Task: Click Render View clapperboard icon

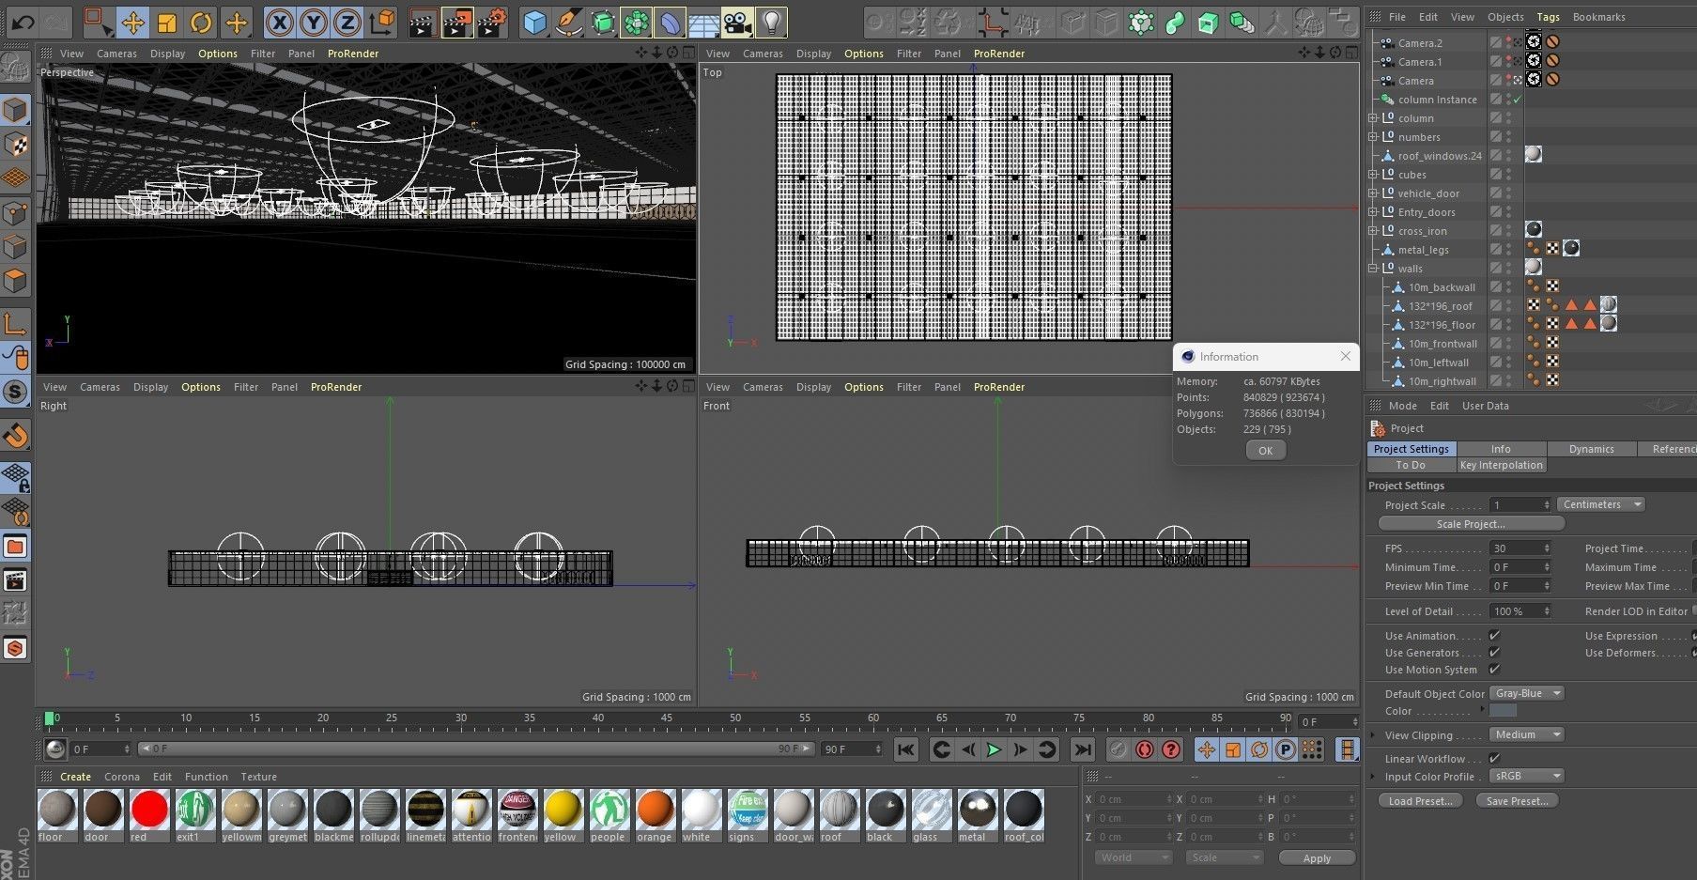Action: coord(423,23)
